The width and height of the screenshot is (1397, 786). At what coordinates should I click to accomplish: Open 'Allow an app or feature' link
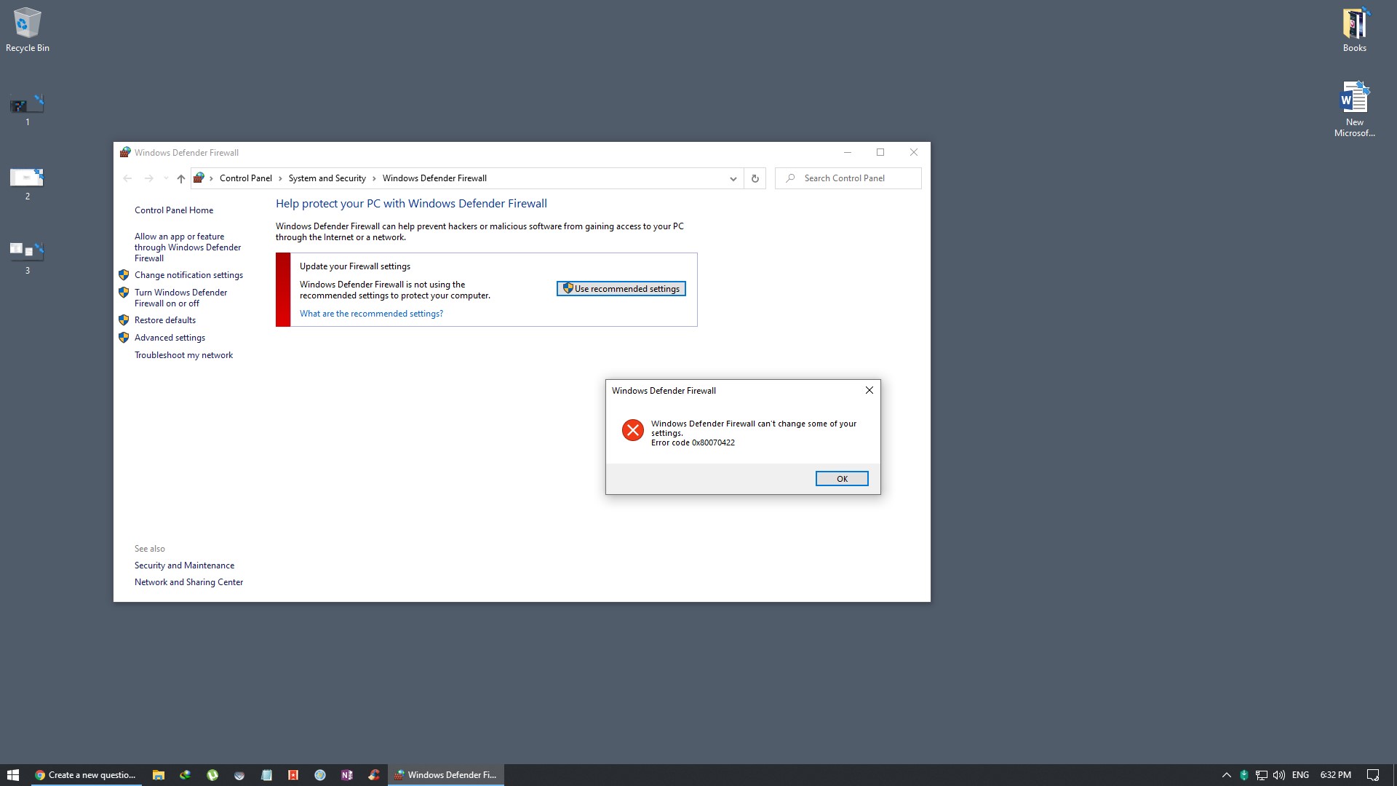click(x=188, y=247)
